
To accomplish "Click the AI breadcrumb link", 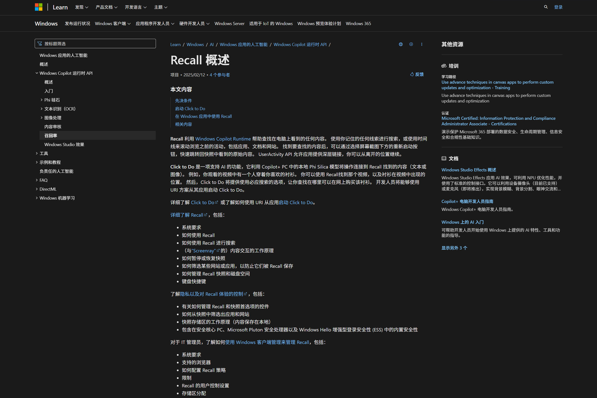I will pos(211,44).
